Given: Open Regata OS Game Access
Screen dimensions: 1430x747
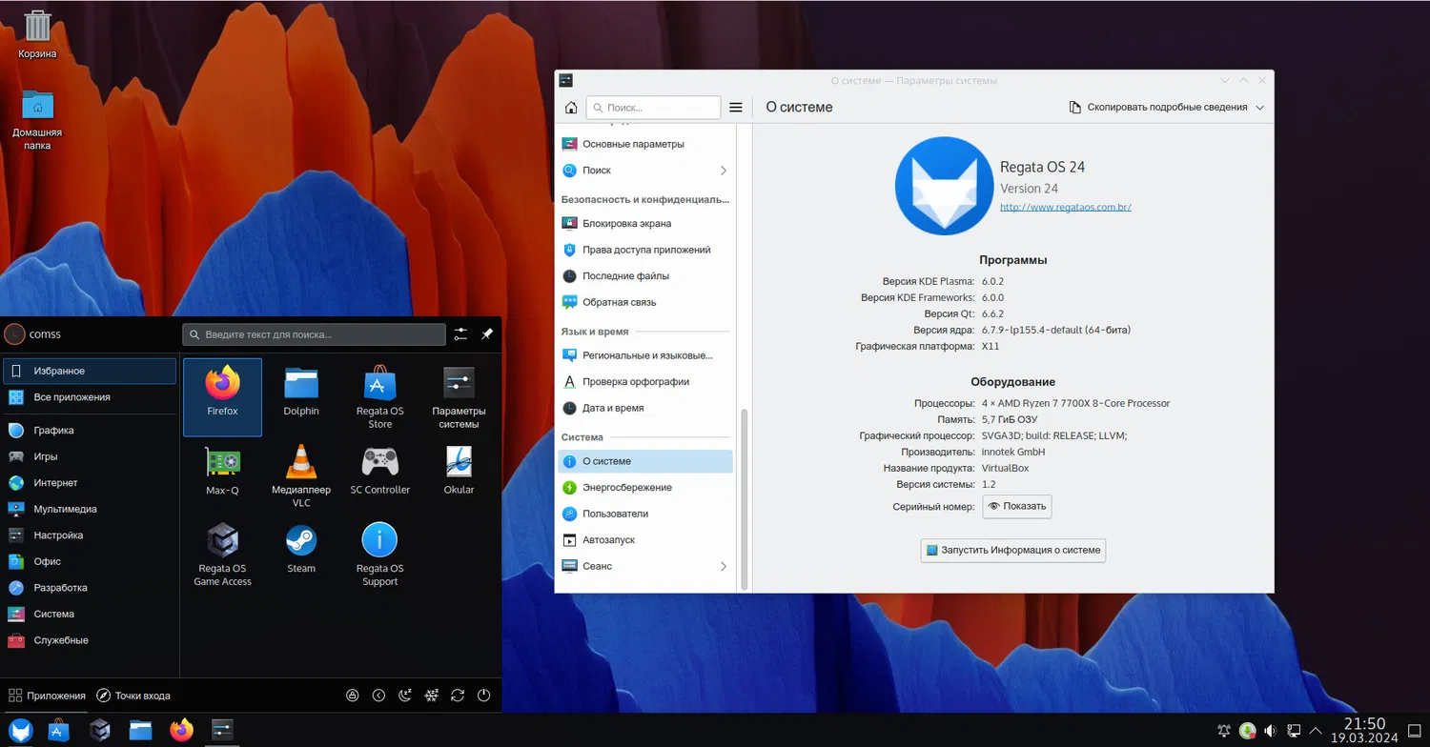Looking at the screenshot, I should [222, 555].
